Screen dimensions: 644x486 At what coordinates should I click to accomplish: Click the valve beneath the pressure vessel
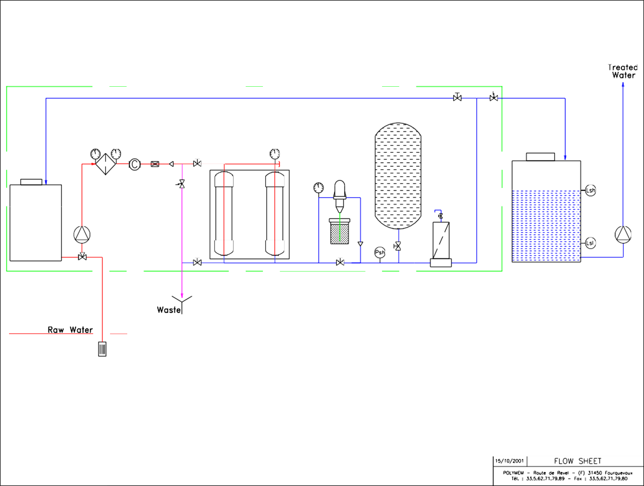coord(398,246)
